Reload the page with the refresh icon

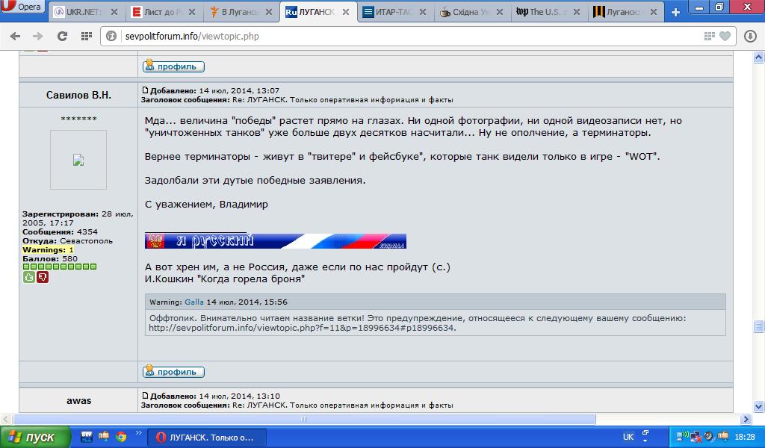click(x=62, y=36)
